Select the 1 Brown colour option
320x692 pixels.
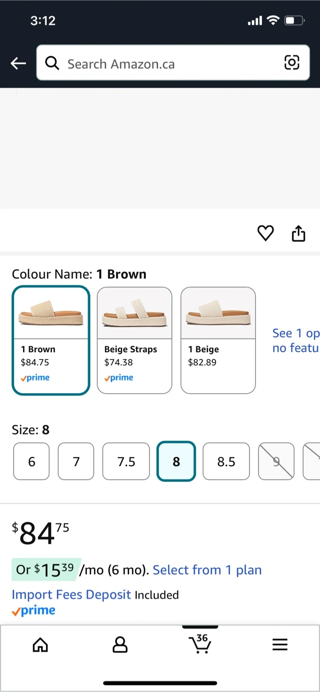[51, 340]
